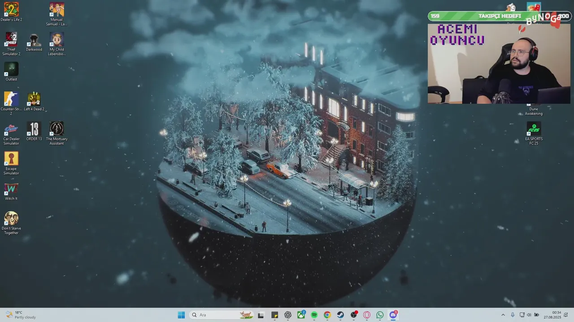574x322 pixels.
Task: Select the Outlast desktop icon
Action: point(11,72)
